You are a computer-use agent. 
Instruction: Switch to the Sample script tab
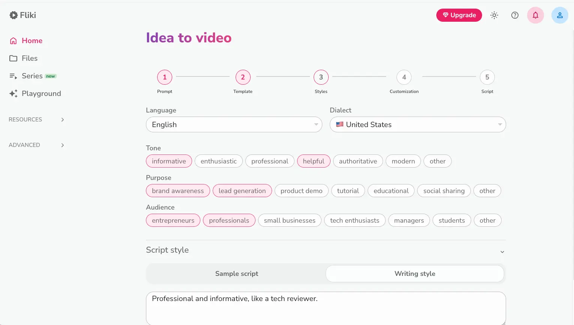coord(236,274)
